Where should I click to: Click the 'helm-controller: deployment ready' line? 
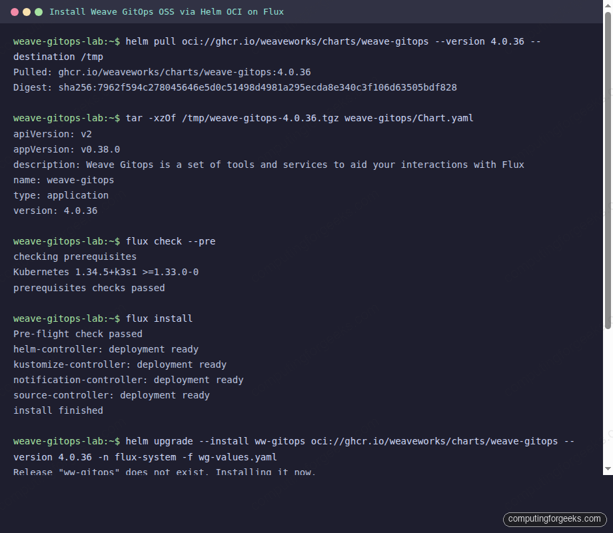click(106, 349)
